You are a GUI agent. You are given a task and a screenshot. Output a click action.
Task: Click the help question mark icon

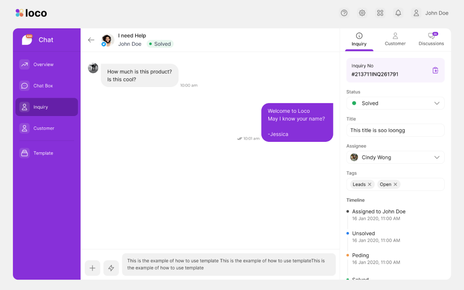tap(344, 13)
